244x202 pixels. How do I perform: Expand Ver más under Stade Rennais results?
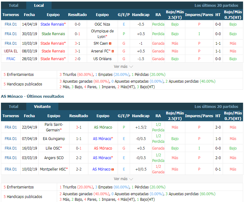[123, 67]
